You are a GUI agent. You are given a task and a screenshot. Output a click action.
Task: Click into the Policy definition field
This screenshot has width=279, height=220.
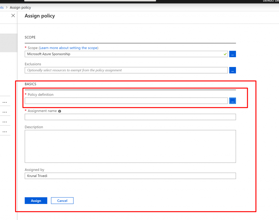point(126,101)
